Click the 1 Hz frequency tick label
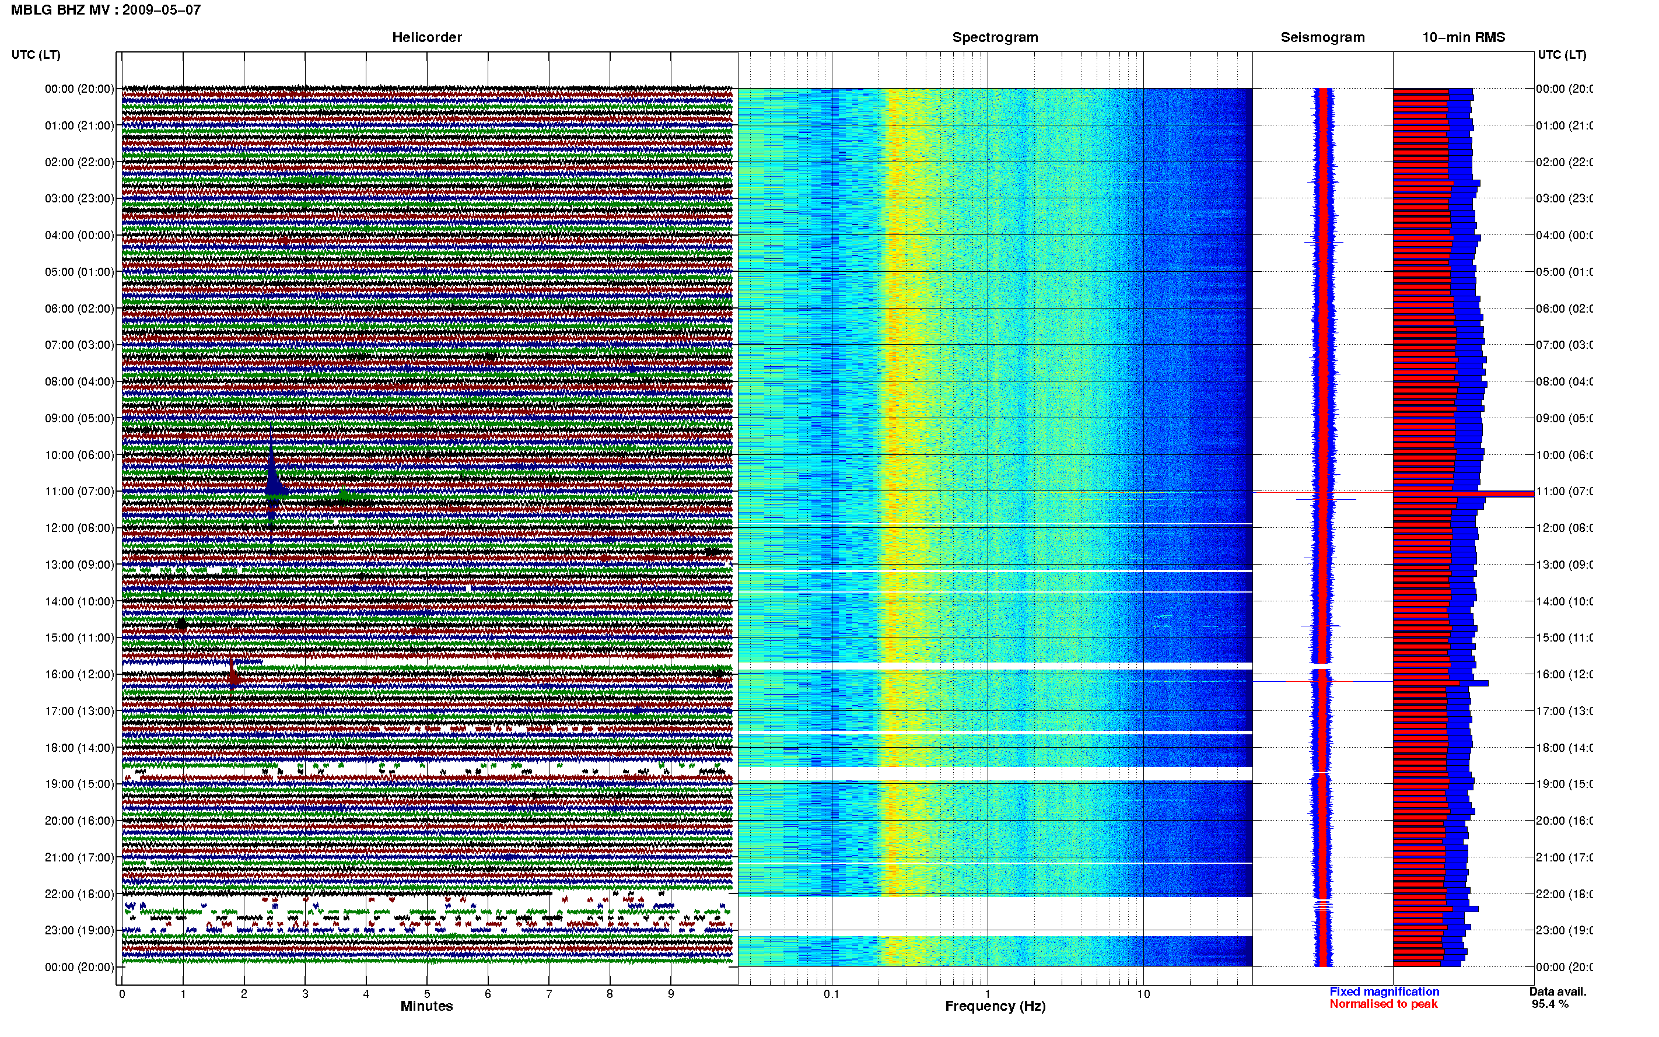The image size is (1659, 1037). pos(988,994)
